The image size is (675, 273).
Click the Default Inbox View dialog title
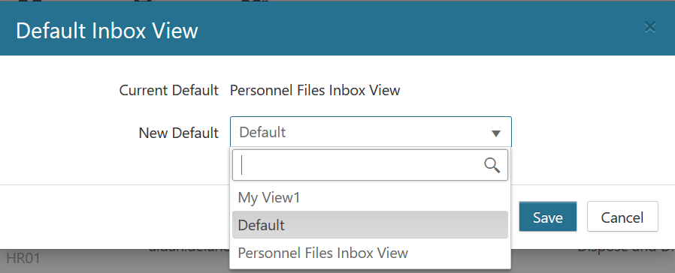coord(107,31)
